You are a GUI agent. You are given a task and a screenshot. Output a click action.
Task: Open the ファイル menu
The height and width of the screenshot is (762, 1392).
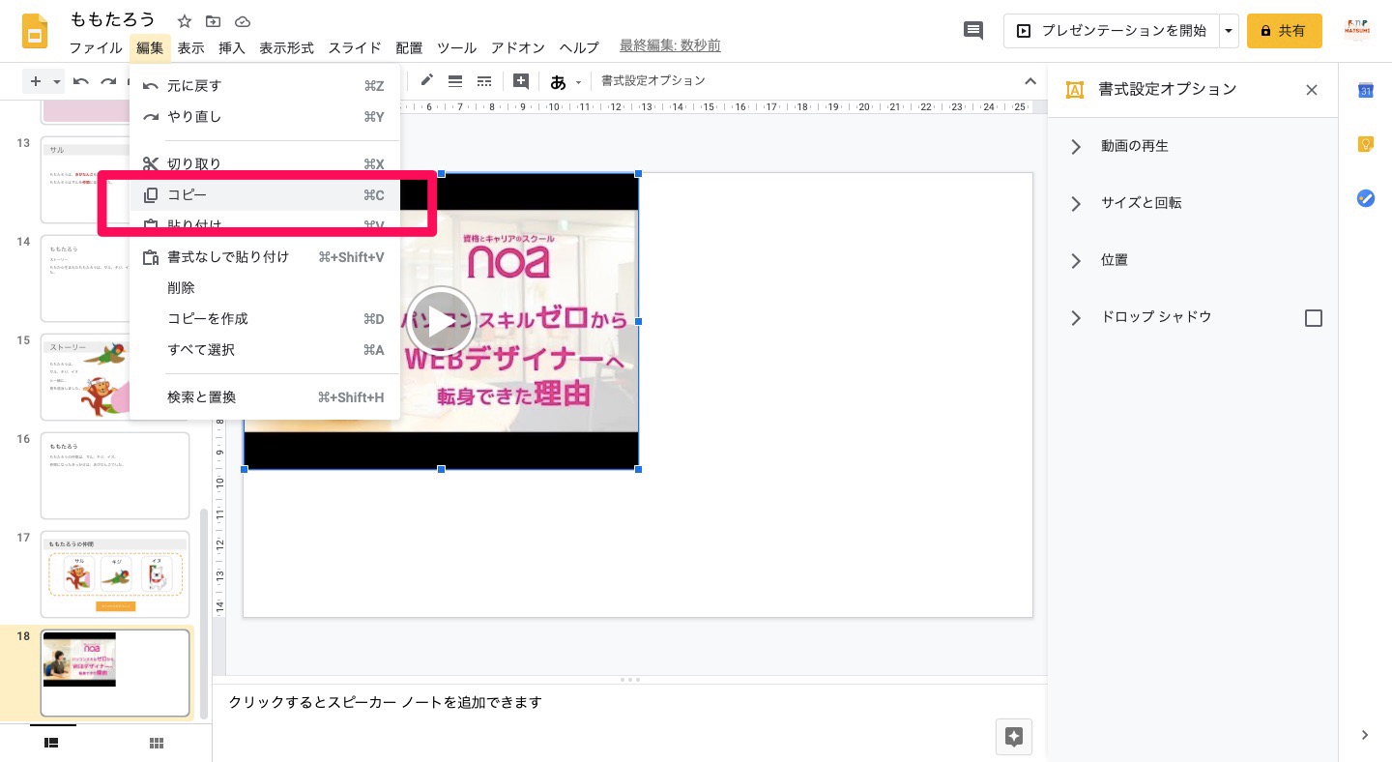point(96,47)
